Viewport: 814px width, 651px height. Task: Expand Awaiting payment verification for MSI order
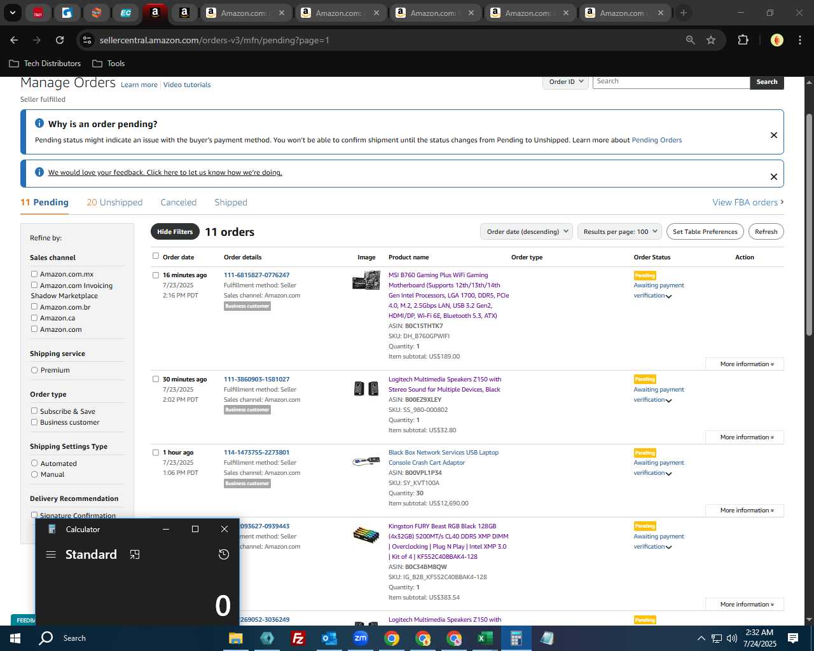coord(668,296)
